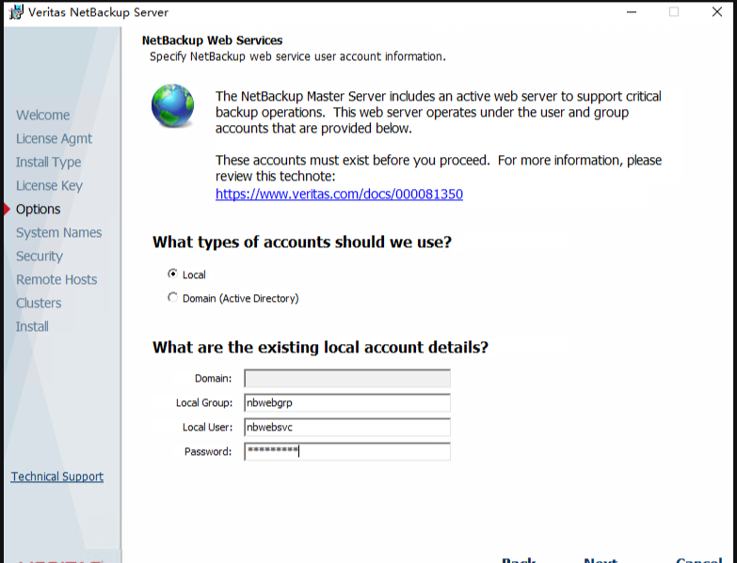The width and height of the screenshot is (737, 563).
Task: Click into the Password field
Action: click(347, 451)
